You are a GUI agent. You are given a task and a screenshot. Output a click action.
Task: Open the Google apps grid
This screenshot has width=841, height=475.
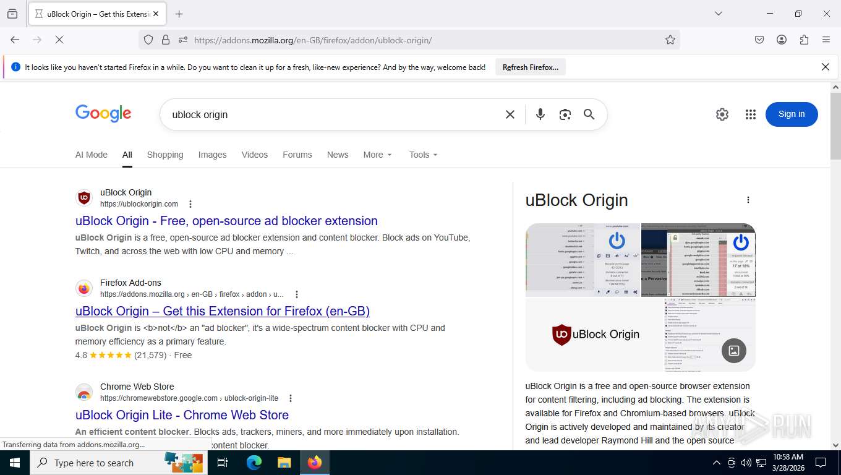click(751, 114)
